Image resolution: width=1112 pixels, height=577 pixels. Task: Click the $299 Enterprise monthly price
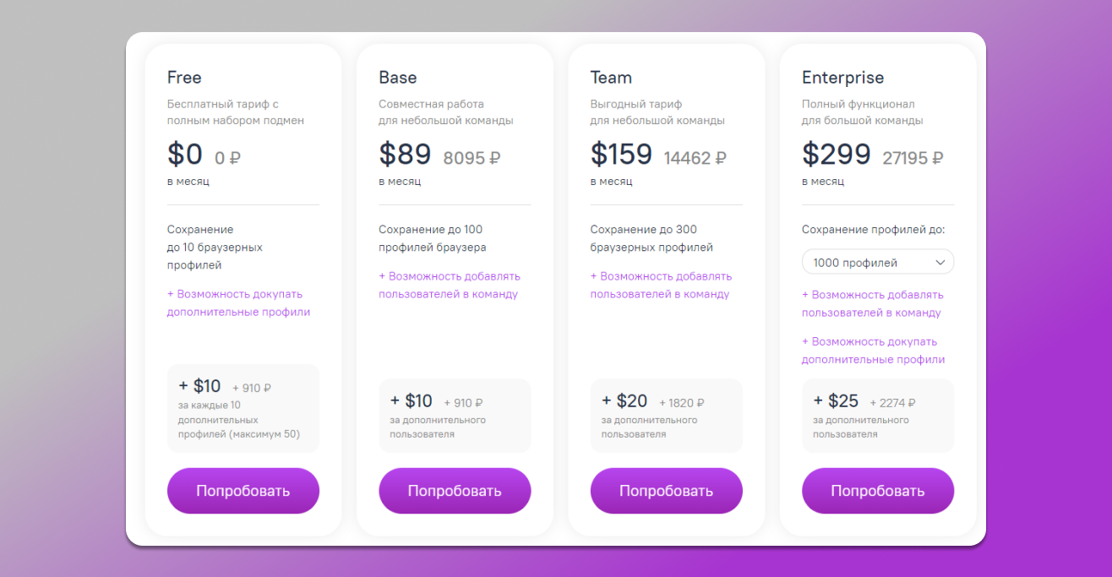pos(837,155)
